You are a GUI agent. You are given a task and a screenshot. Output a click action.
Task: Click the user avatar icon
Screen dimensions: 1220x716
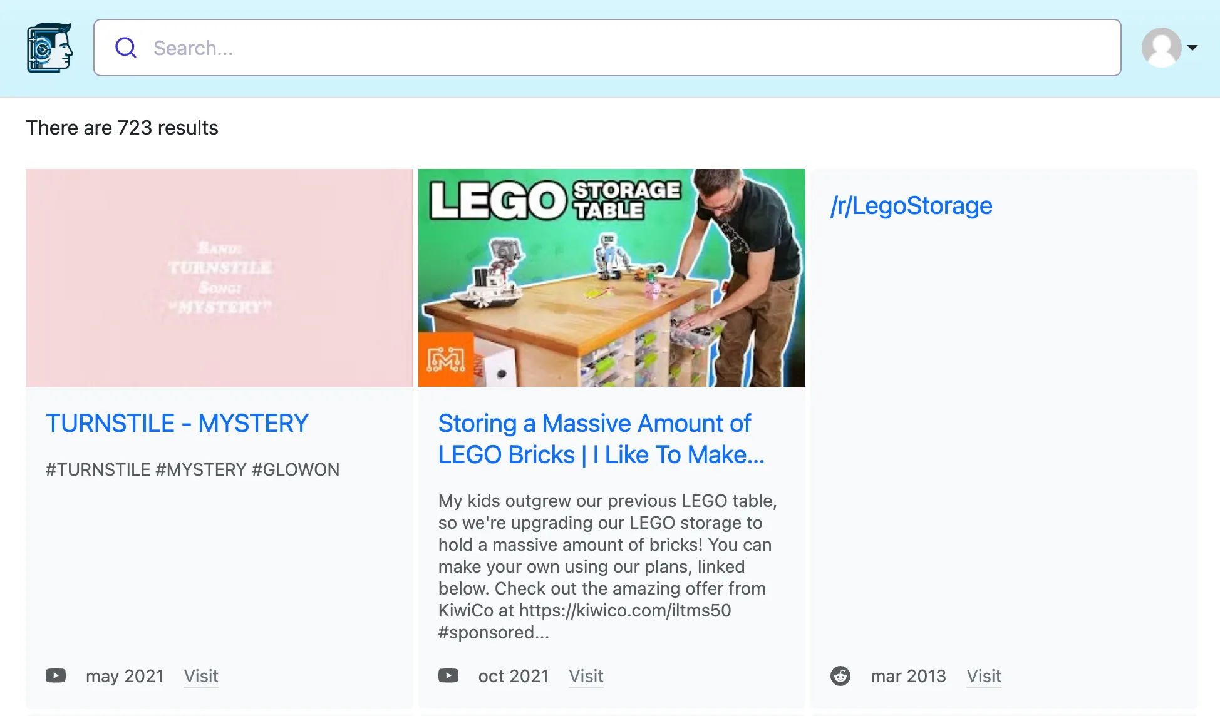1161,48
